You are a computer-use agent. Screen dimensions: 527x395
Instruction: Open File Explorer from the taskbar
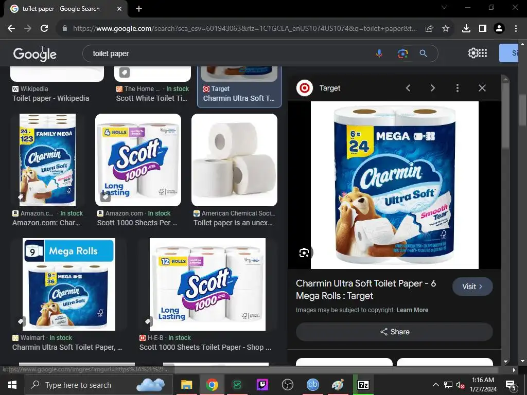pyautogui.click(x=186, y=385)
